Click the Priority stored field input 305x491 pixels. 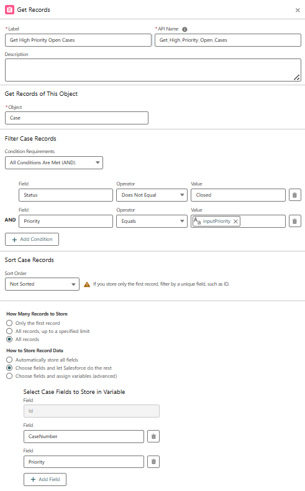[84, 462]
